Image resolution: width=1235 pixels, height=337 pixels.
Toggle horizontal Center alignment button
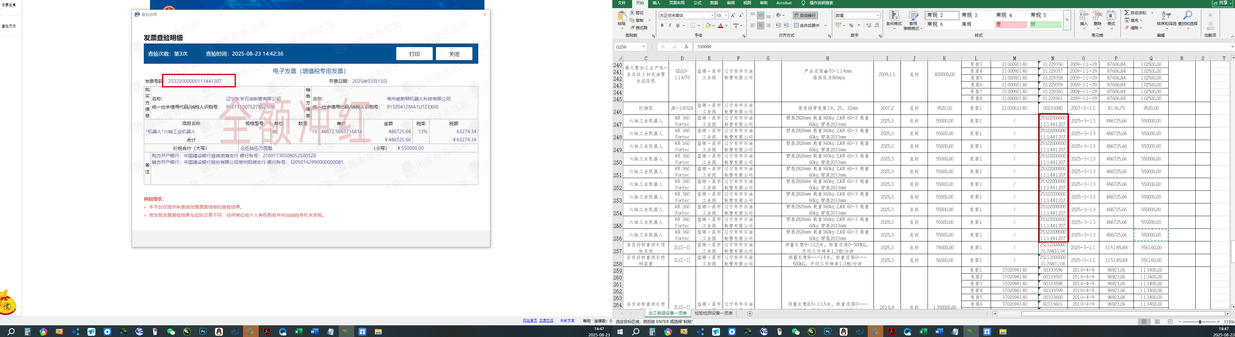tap(761, 25)
